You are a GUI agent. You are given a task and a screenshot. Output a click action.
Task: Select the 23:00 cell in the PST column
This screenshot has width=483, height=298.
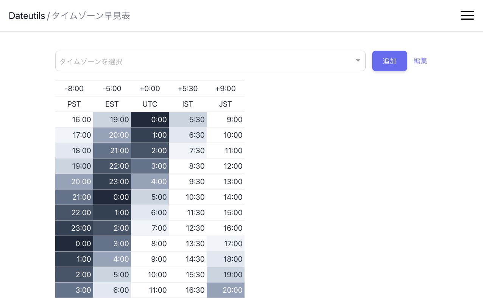[x=74, y=228]
